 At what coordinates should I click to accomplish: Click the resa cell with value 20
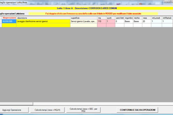point(146,22)
